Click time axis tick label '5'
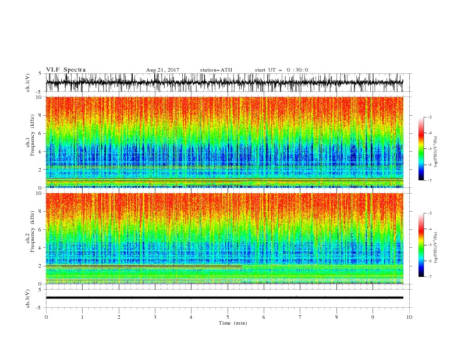 click(x=228, y=317)
